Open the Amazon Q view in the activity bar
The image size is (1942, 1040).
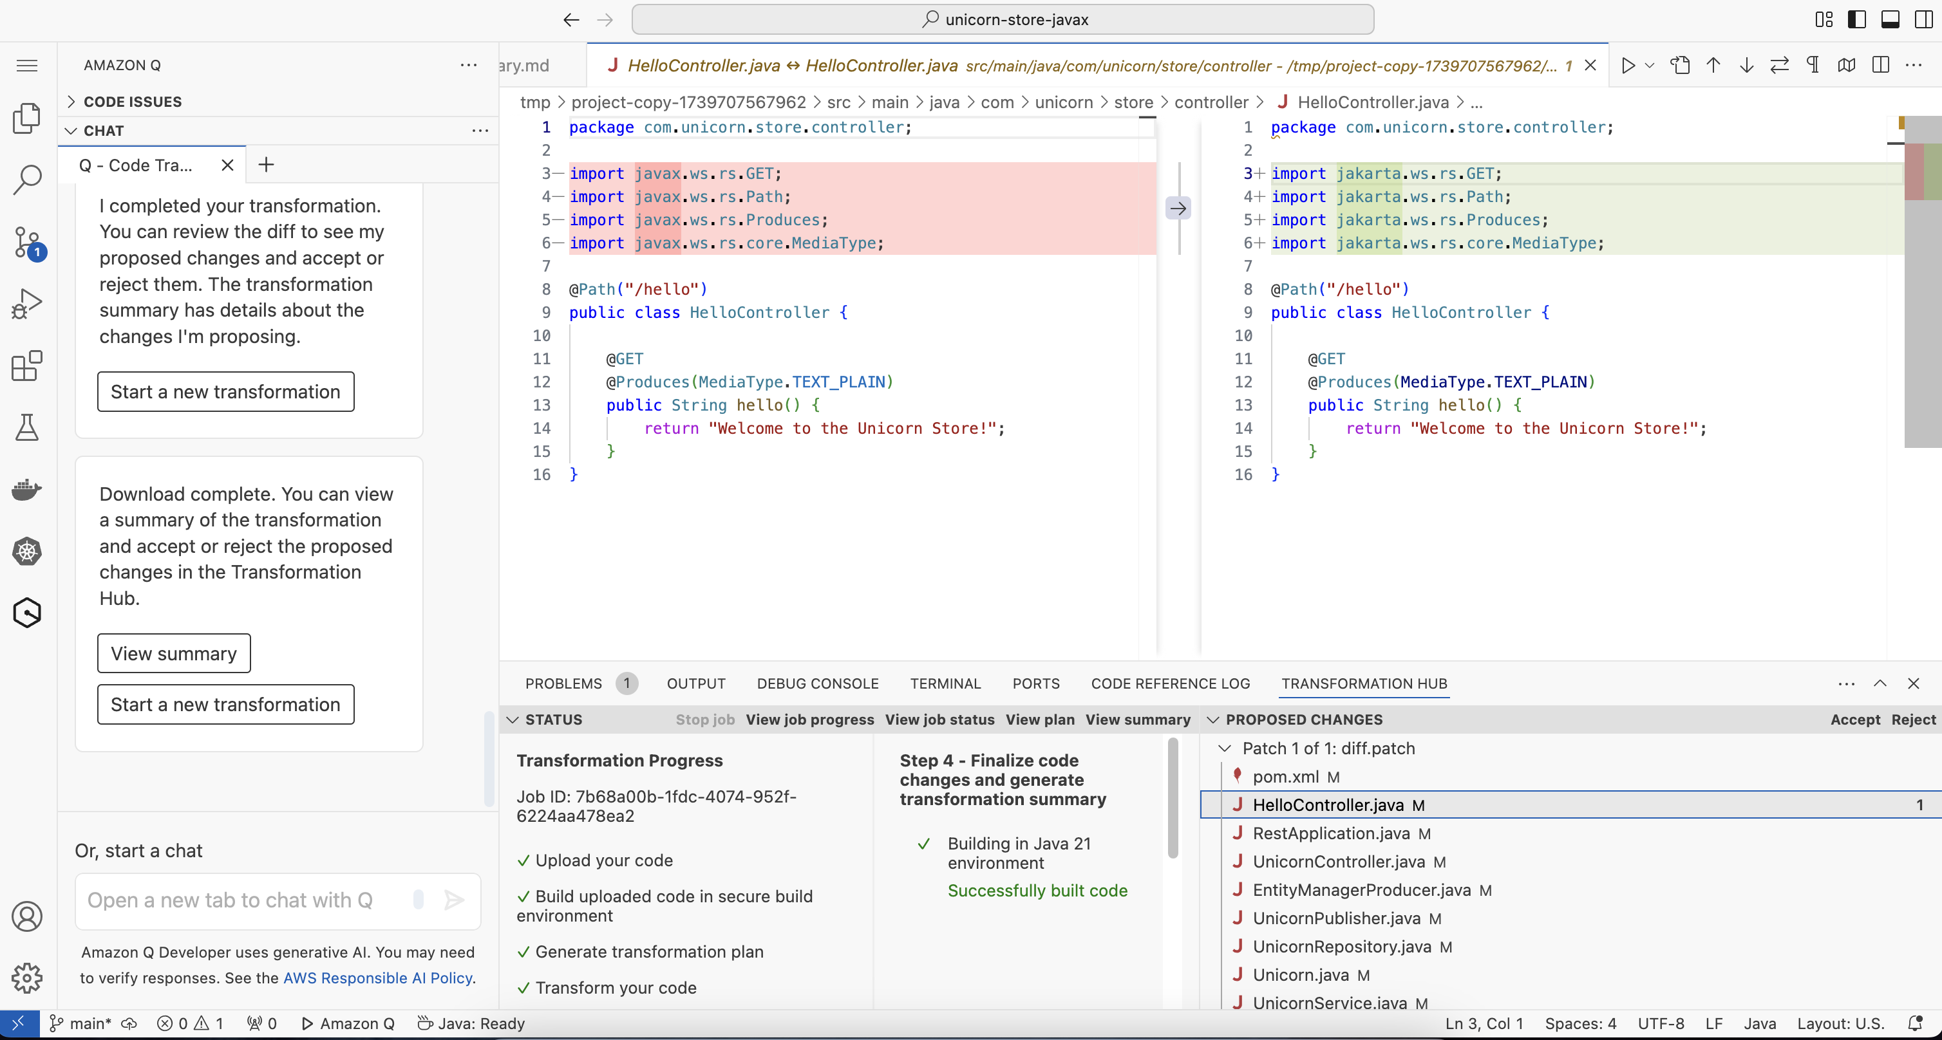(x=27, y=613)
